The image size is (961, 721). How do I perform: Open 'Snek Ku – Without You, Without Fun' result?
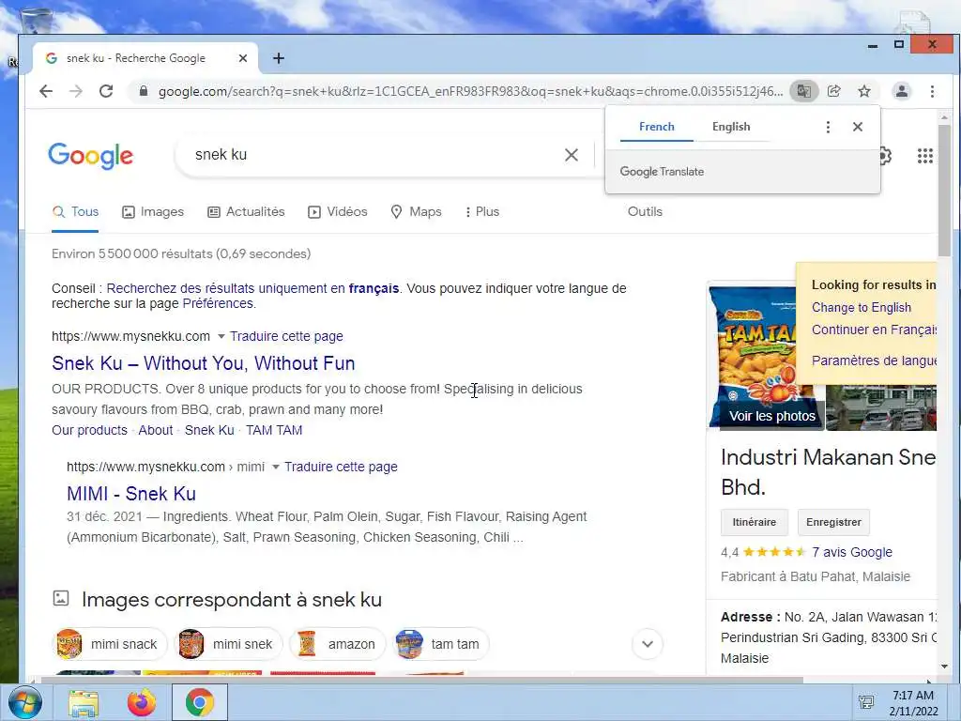[x=204, y=363]
